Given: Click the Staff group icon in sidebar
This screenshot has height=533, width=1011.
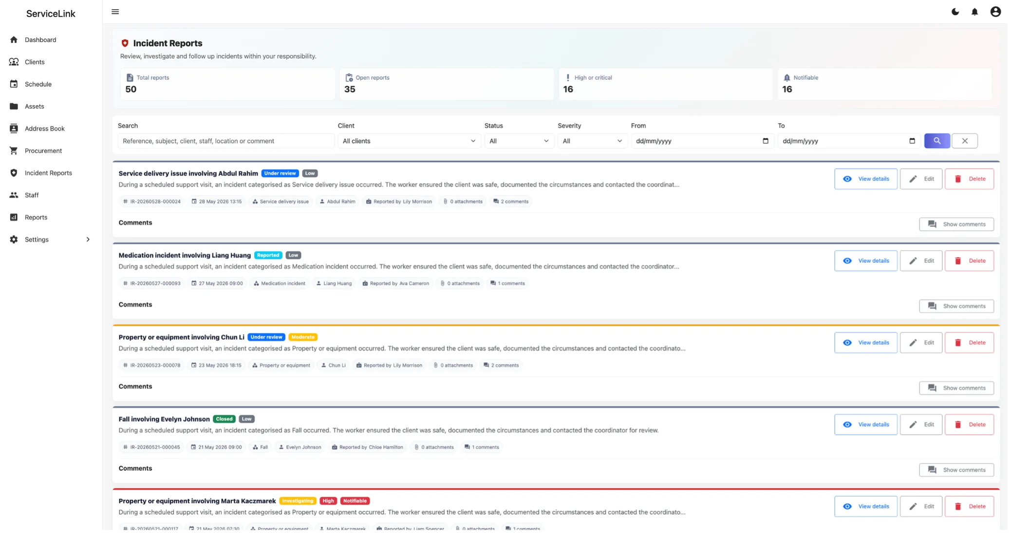Looking at the screenshot, I should click(x=14, y=195).
